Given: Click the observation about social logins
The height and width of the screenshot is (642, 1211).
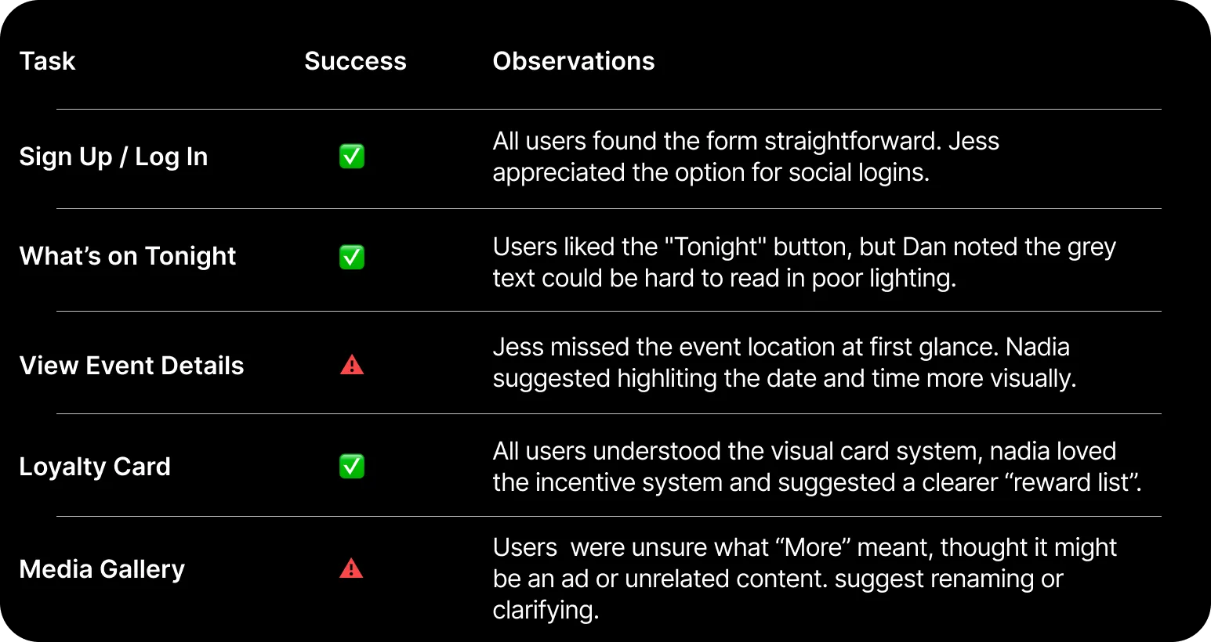Looking at the screenshot, I should [745, 157].
